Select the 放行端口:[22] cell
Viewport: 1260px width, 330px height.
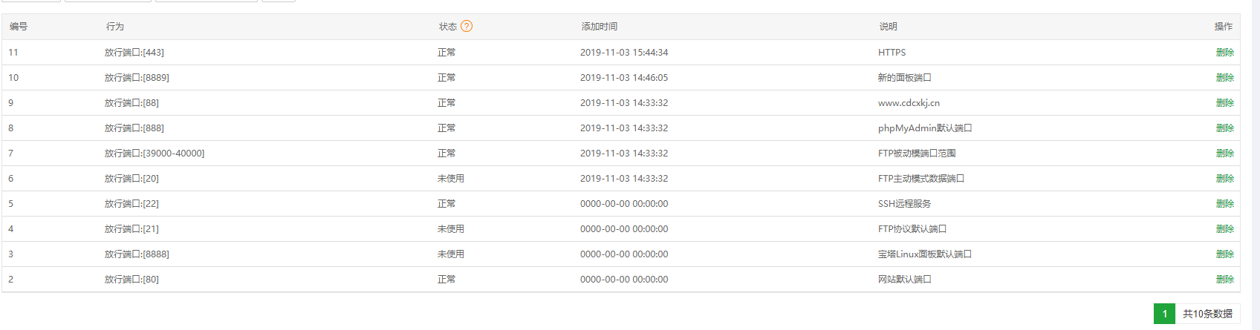[131, 204]
